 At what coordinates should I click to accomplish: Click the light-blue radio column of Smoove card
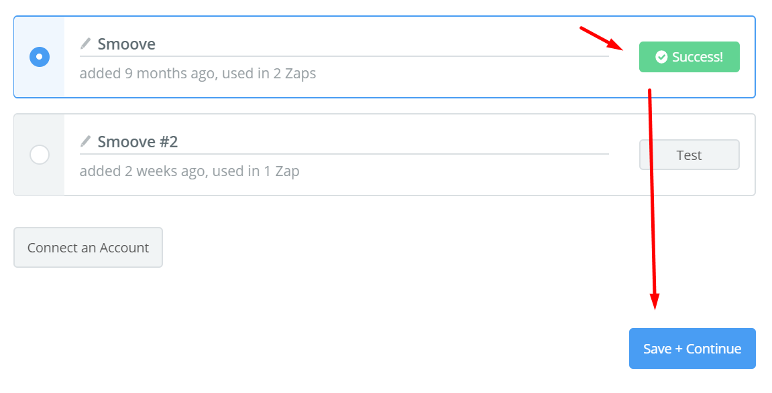pos(40,57)
